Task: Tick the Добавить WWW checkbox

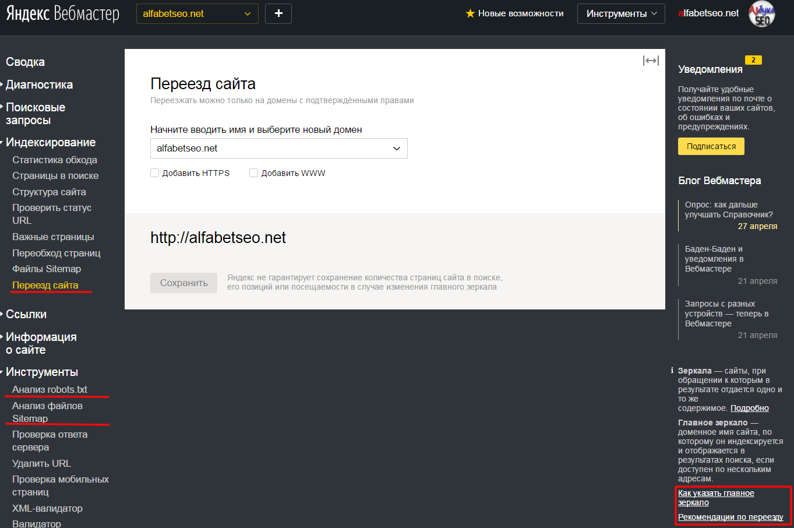Action: (254, 173)
